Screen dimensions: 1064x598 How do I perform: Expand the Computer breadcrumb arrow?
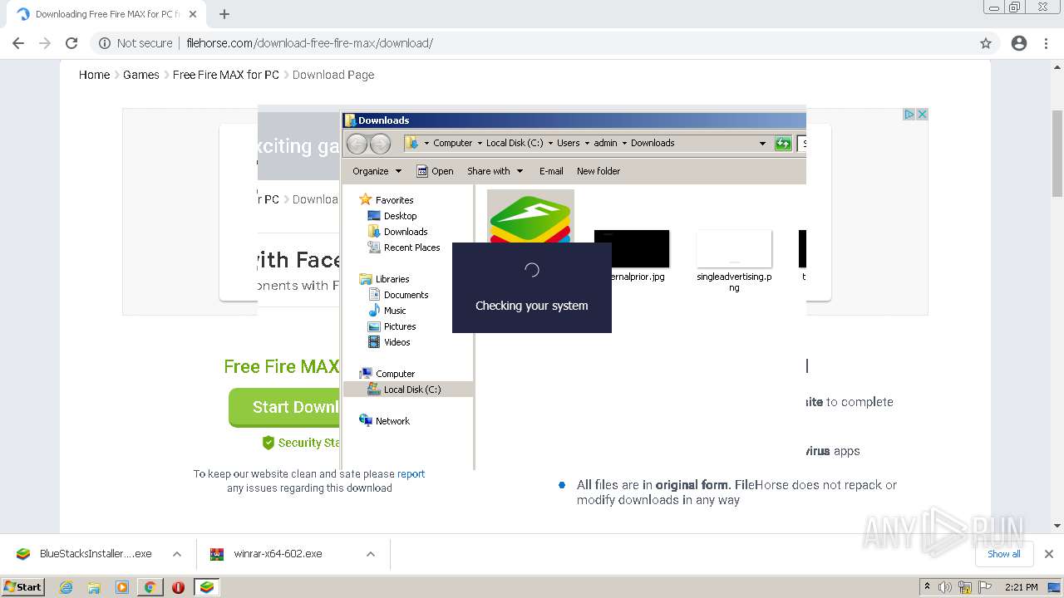pyautogui.click(x=480, y=144)
